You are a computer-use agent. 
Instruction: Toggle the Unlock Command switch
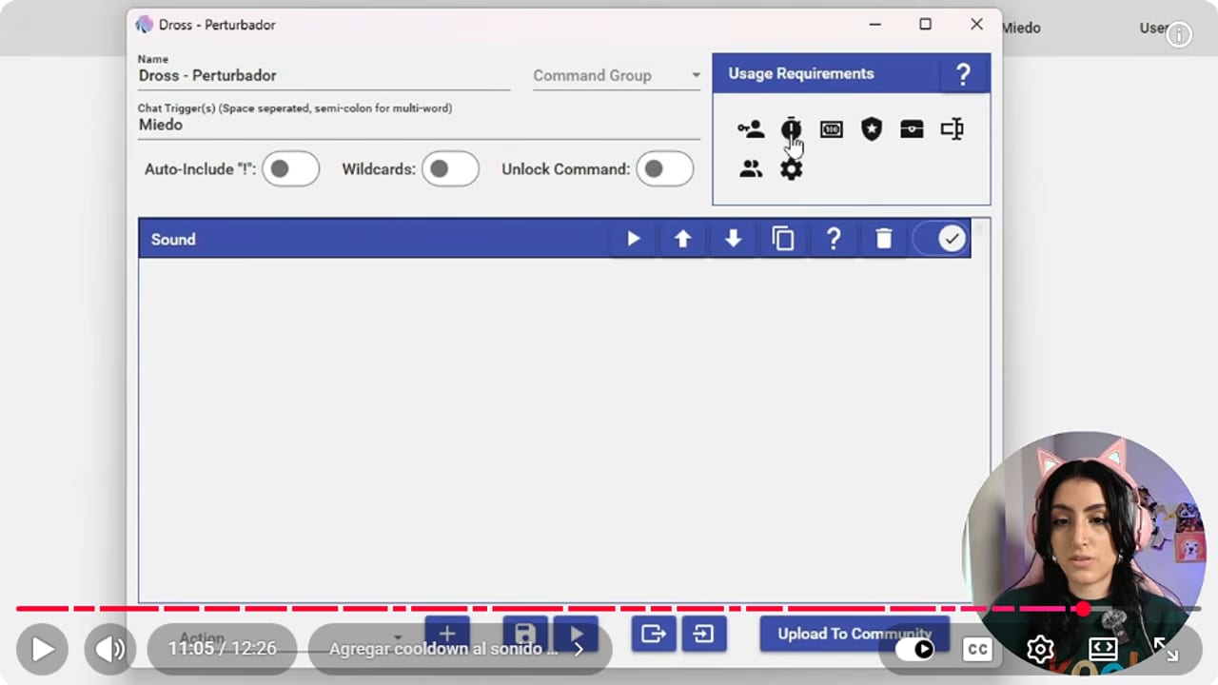[x=664, y=169]
